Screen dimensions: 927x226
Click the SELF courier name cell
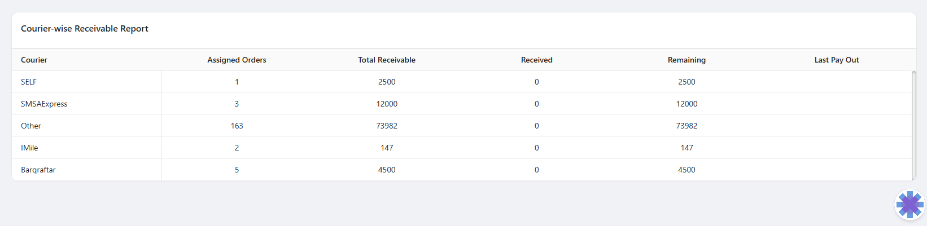point(29,82)
